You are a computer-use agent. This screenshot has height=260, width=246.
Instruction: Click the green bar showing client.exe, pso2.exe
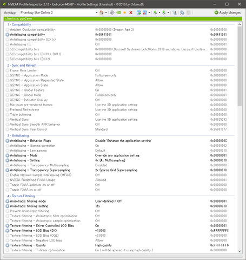(123, 18)
